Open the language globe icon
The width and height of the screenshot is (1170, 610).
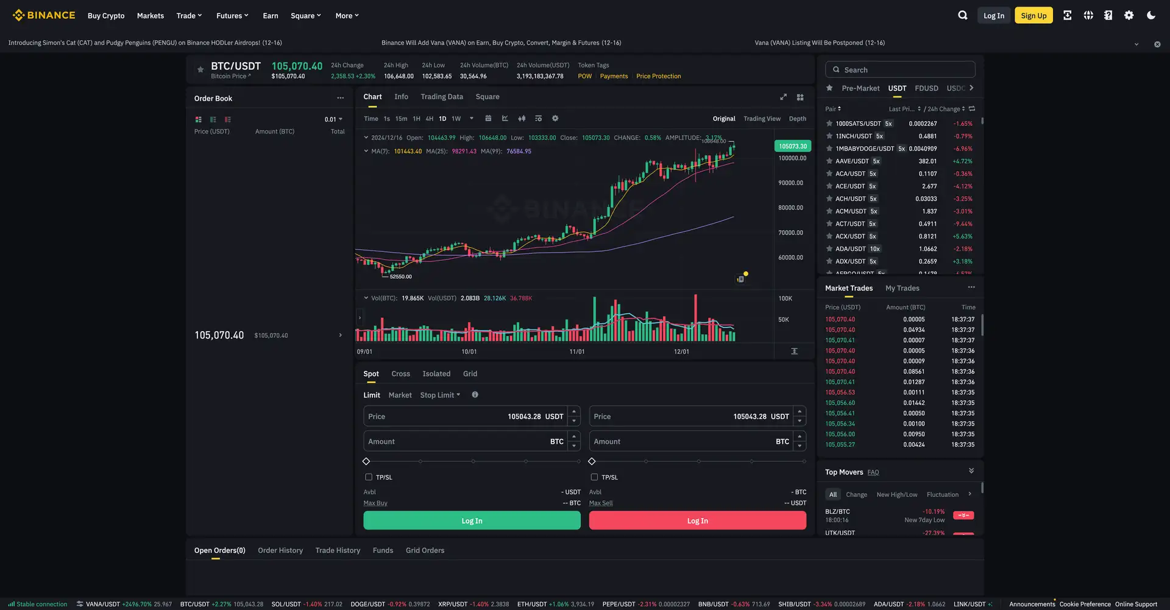[x=1088, y=15]
